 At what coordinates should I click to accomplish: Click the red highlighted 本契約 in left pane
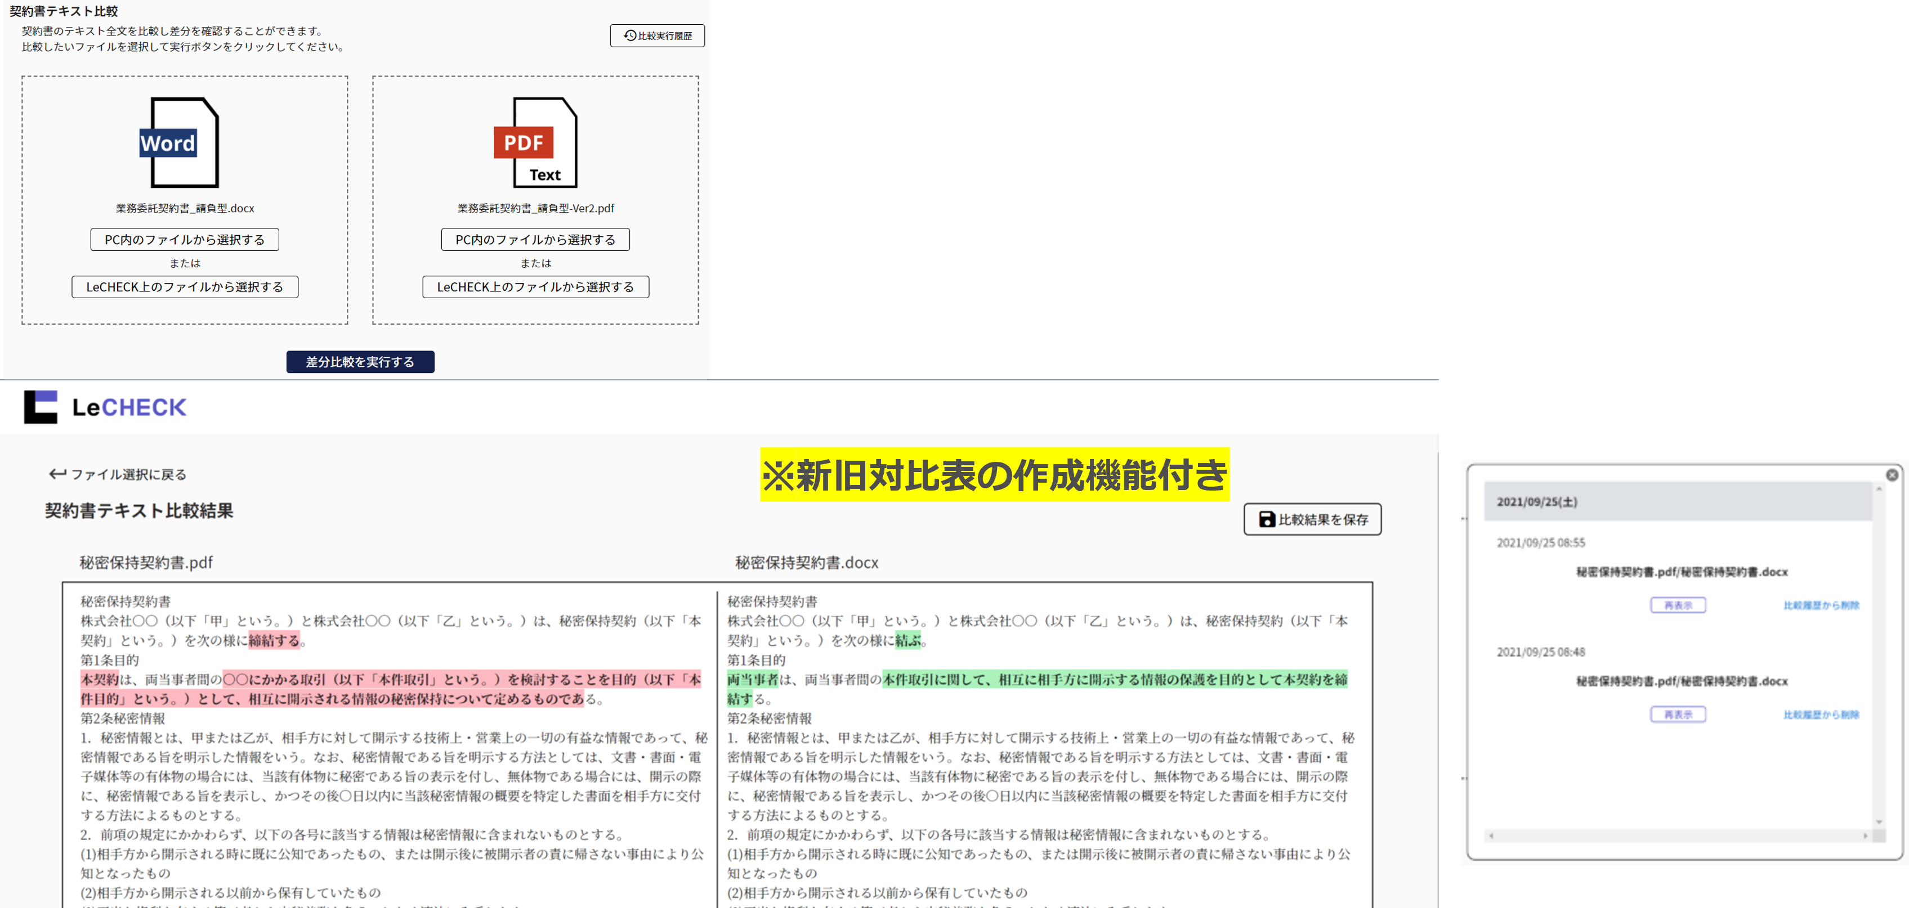[x=99, y=679]
